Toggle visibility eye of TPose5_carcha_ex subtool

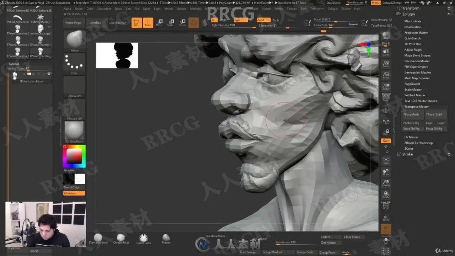[x=49, y=74]
